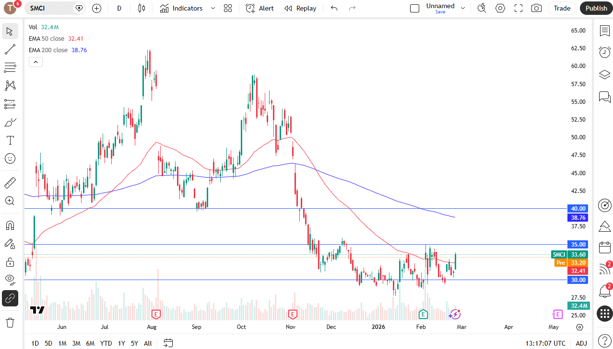Select the 35.00 horizontal line price label

[578, 244]
